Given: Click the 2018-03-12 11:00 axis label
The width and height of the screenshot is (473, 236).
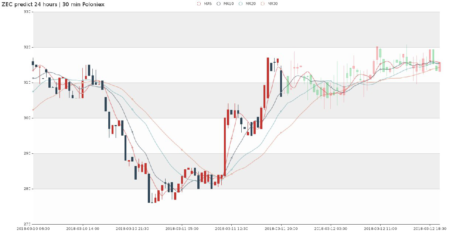Looking at the screenshot, I should pos(380,229).
